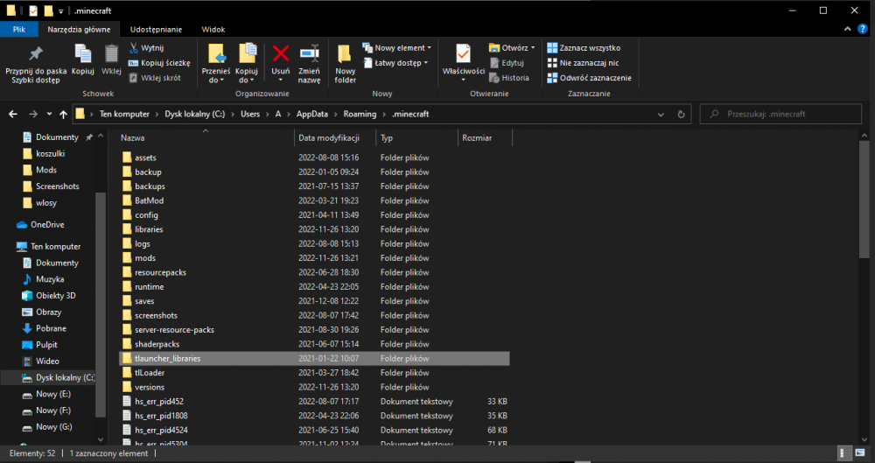Click the Przeszukaj .minecraft search field

[787, 114]
